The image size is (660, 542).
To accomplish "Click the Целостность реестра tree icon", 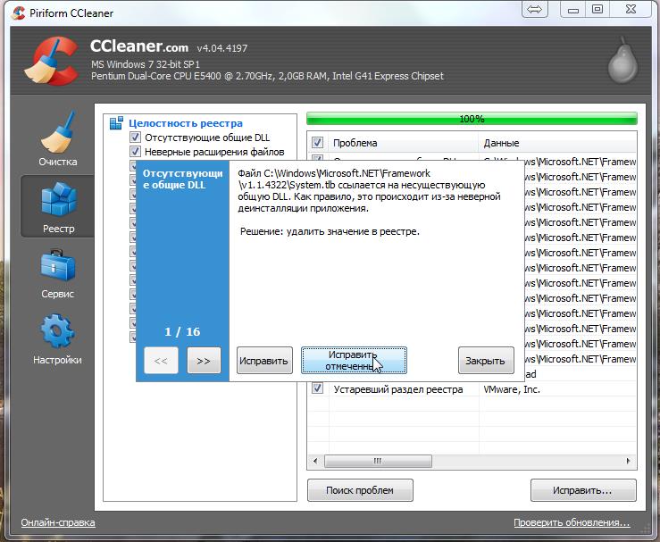I will point(116,123).
